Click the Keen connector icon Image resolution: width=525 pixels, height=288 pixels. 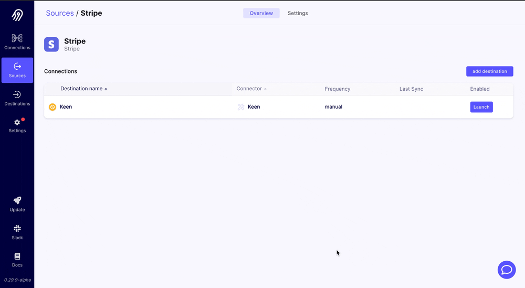(241, 107)
